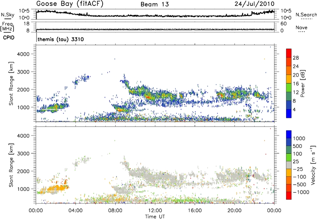Pick the light green segment of power colorbar

[289, 87]
